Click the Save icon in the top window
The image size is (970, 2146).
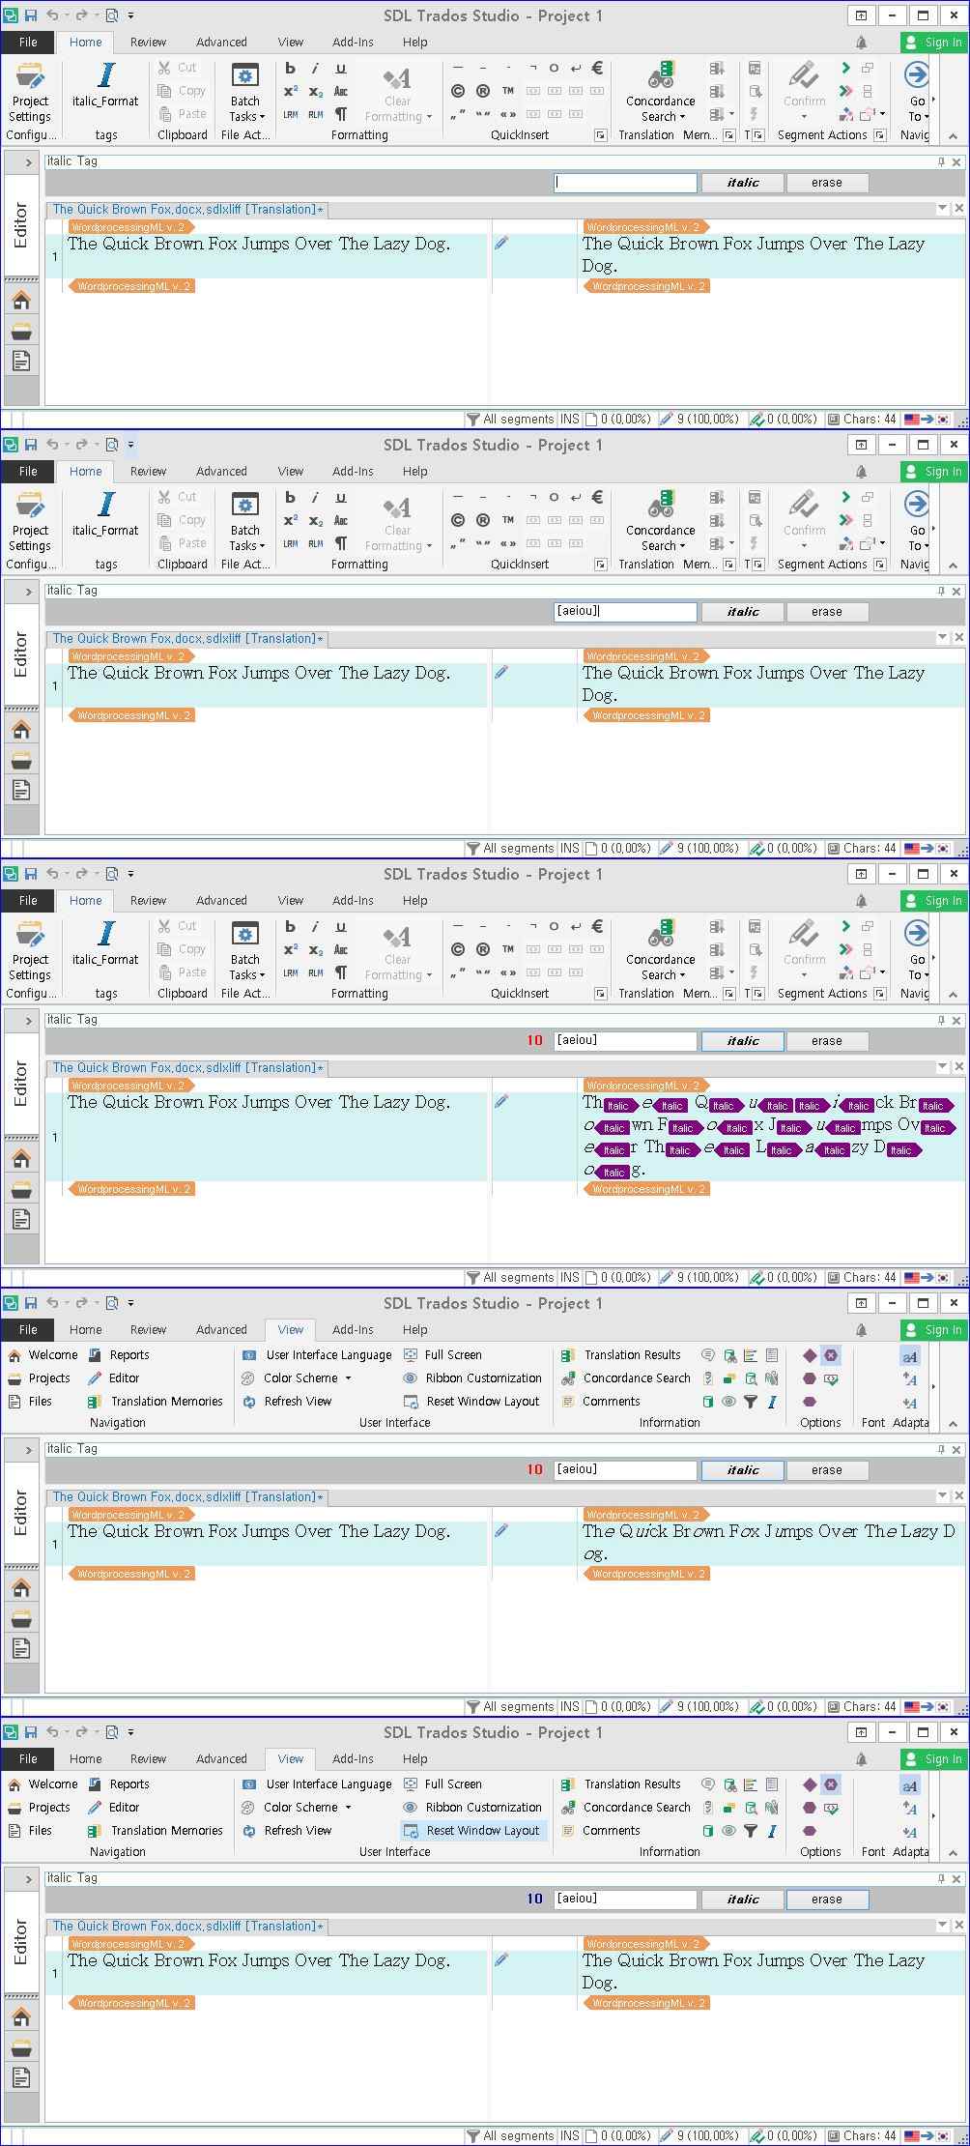[x=31, y=15]
